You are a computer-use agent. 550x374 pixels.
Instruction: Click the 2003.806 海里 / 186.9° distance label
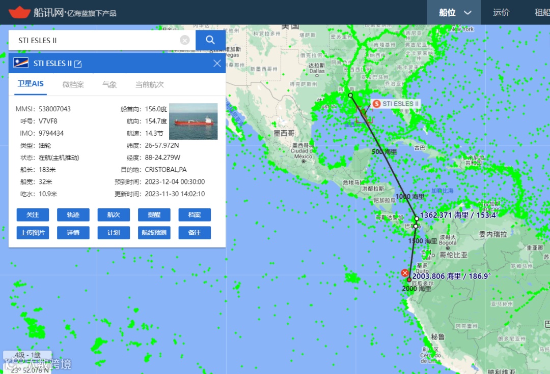click(451, 276)
